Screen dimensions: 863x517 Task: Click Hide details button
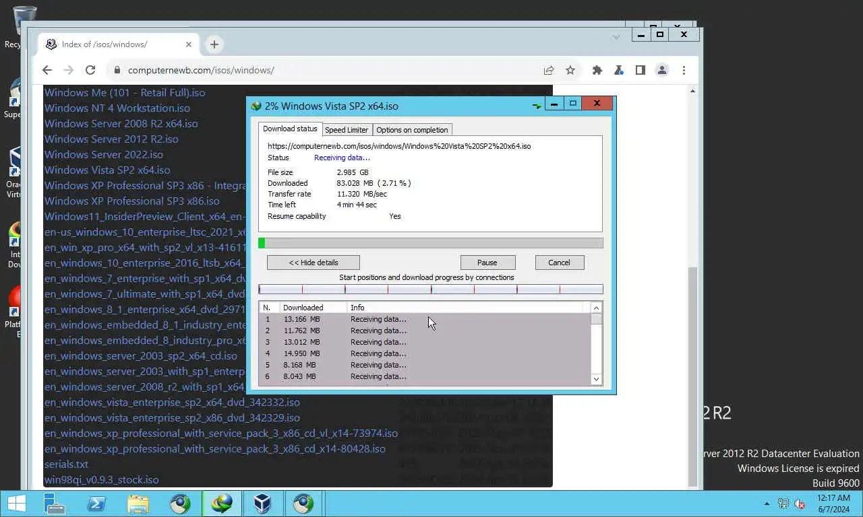314,263
